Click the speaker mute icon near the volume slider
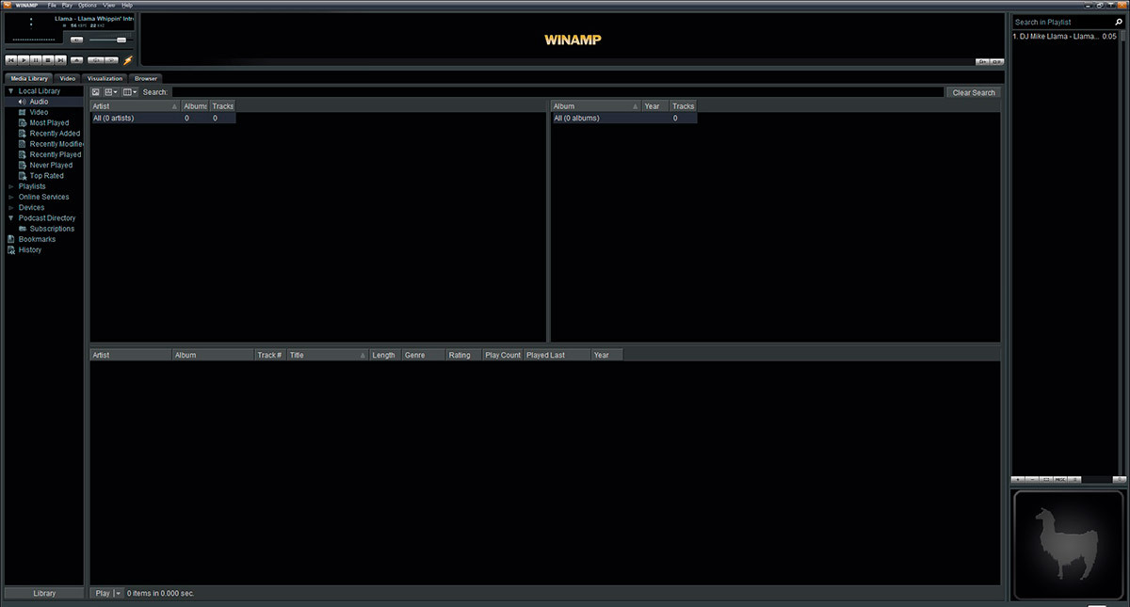 [x=76, y=40]
